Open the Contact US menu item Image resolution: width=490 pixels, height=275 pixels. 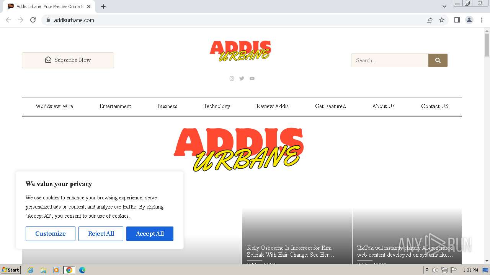pos(435,106)
